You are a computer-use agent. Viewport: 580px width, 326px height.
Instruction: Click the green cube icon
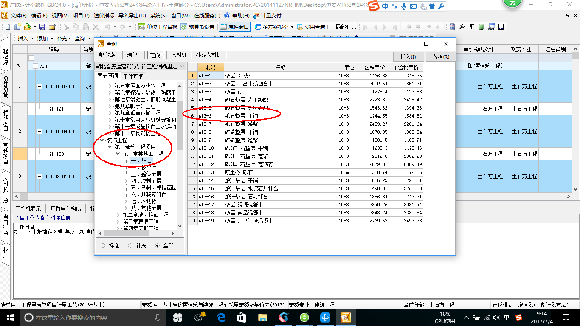click(x=481, y=27)
